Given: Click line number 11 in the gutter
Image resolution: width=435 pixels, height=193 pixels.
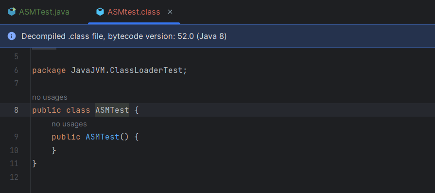Looking at the screenshot, I should tap(14, 163).
